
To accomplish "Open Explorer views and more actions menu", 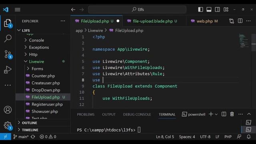I will (x=63, y=21).
